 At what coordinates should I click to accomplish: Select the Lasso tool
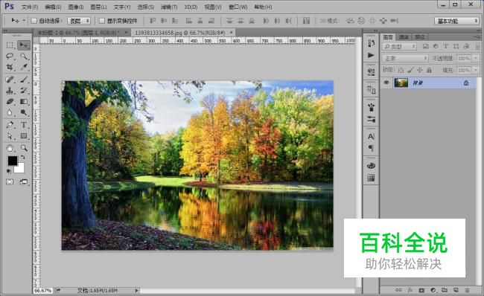coord(10,56)
